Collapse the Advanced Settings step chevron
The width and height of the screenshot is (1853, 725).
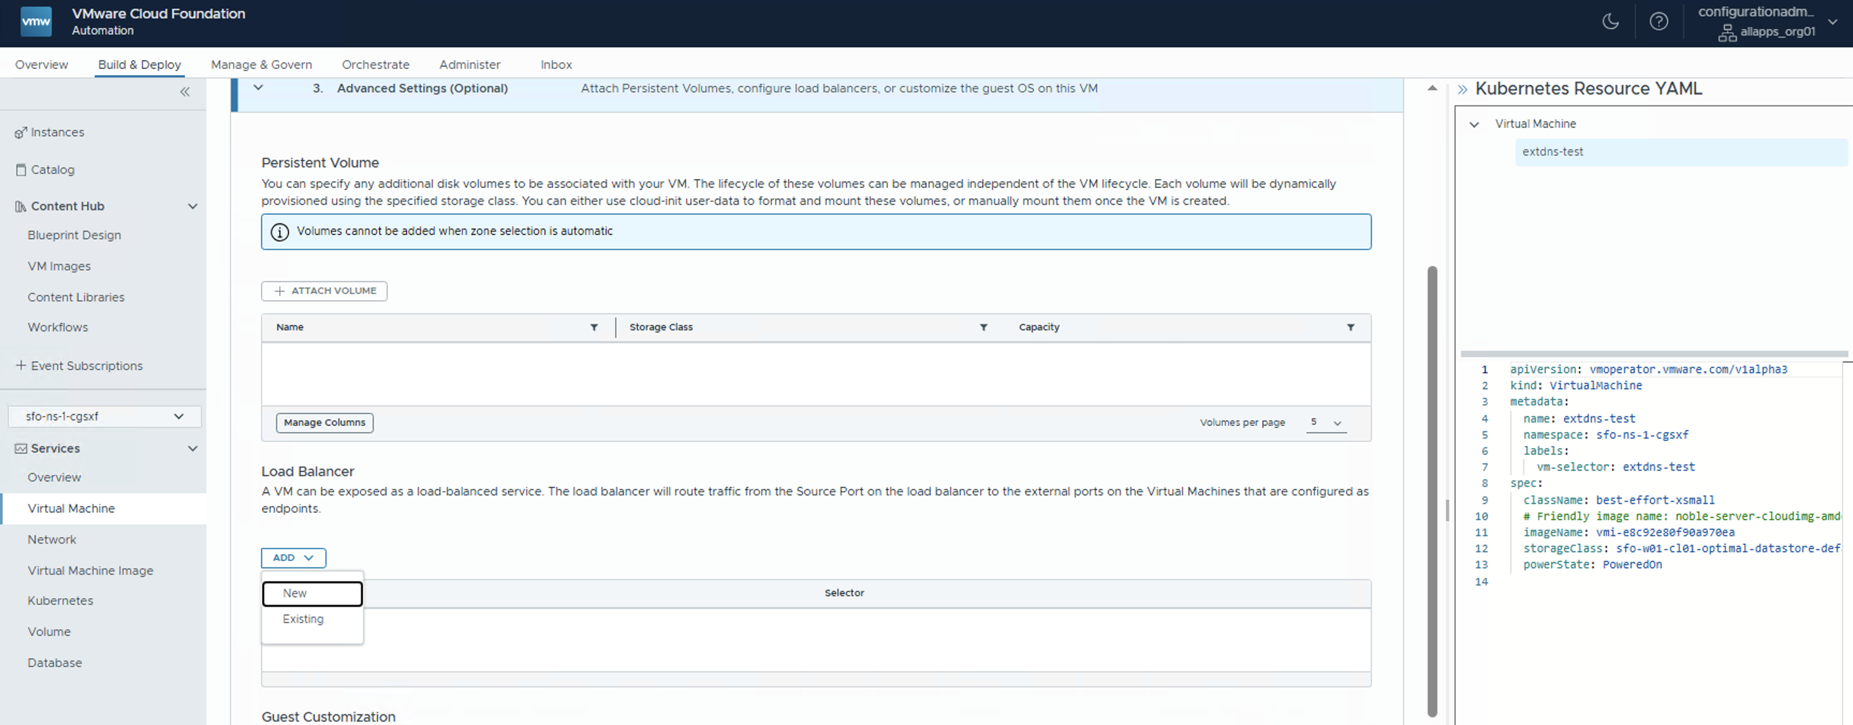tap(258, 87)
